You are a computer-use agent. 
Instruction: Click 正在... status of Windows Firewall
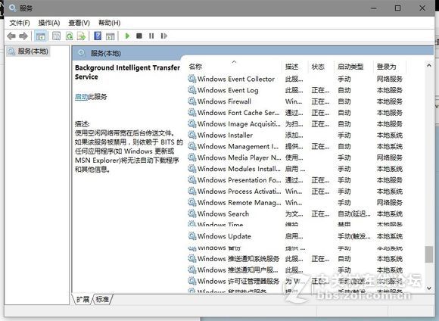[x=321, y=101]
